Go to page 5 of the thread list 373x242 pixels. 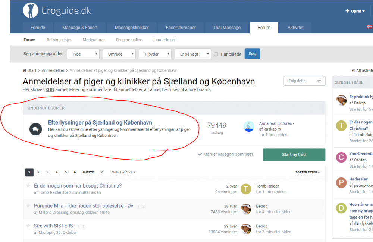coord(66,172)
